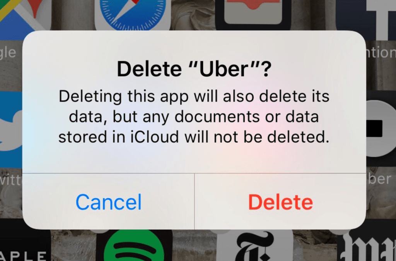Tap the 'gle' label under Google Maps

click(x=8, y=53)
